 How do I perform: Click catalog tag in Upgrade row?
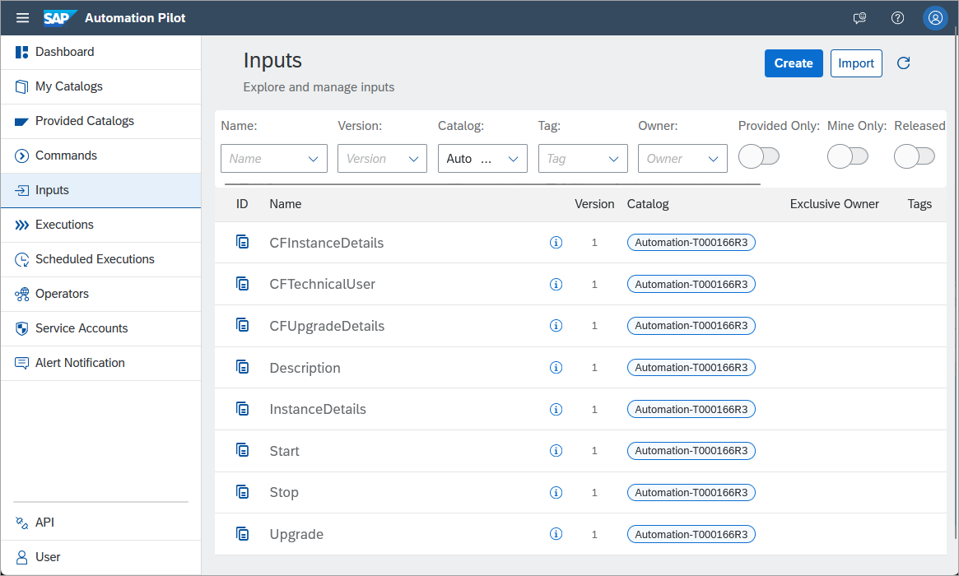(691, 534)
